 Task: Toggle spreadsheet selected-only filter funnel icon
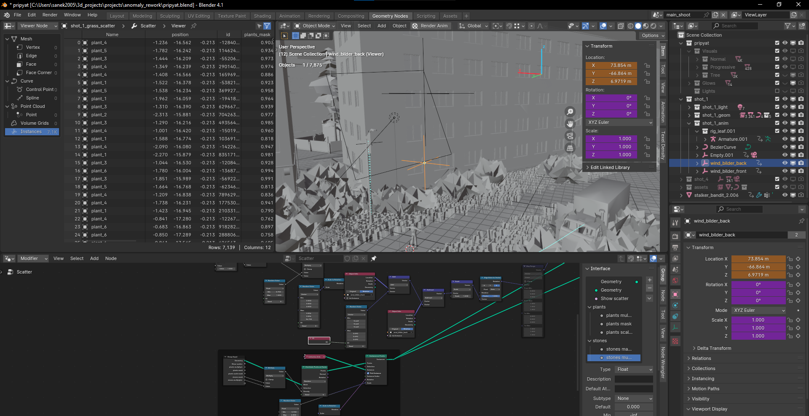(267, 26)
